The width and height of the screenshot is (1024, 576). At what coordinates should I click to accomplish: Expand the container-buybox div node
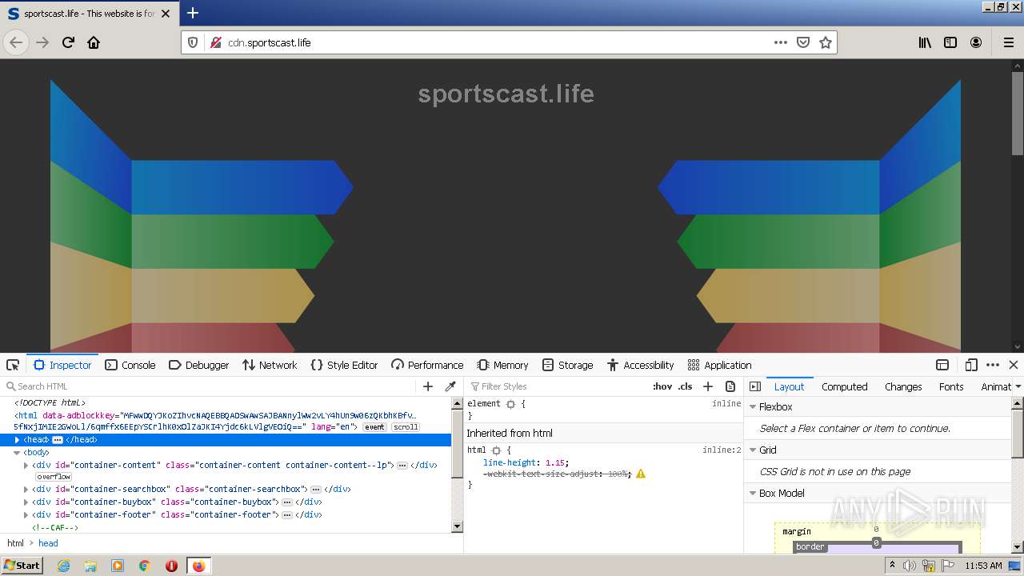coord(26,502)
